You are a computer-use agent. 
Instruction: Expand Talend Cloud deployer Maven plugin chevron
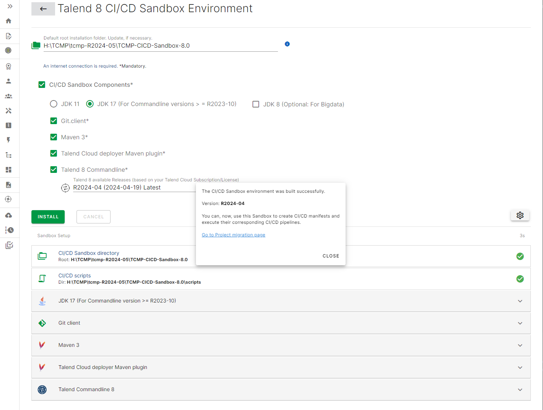[520, 368]
